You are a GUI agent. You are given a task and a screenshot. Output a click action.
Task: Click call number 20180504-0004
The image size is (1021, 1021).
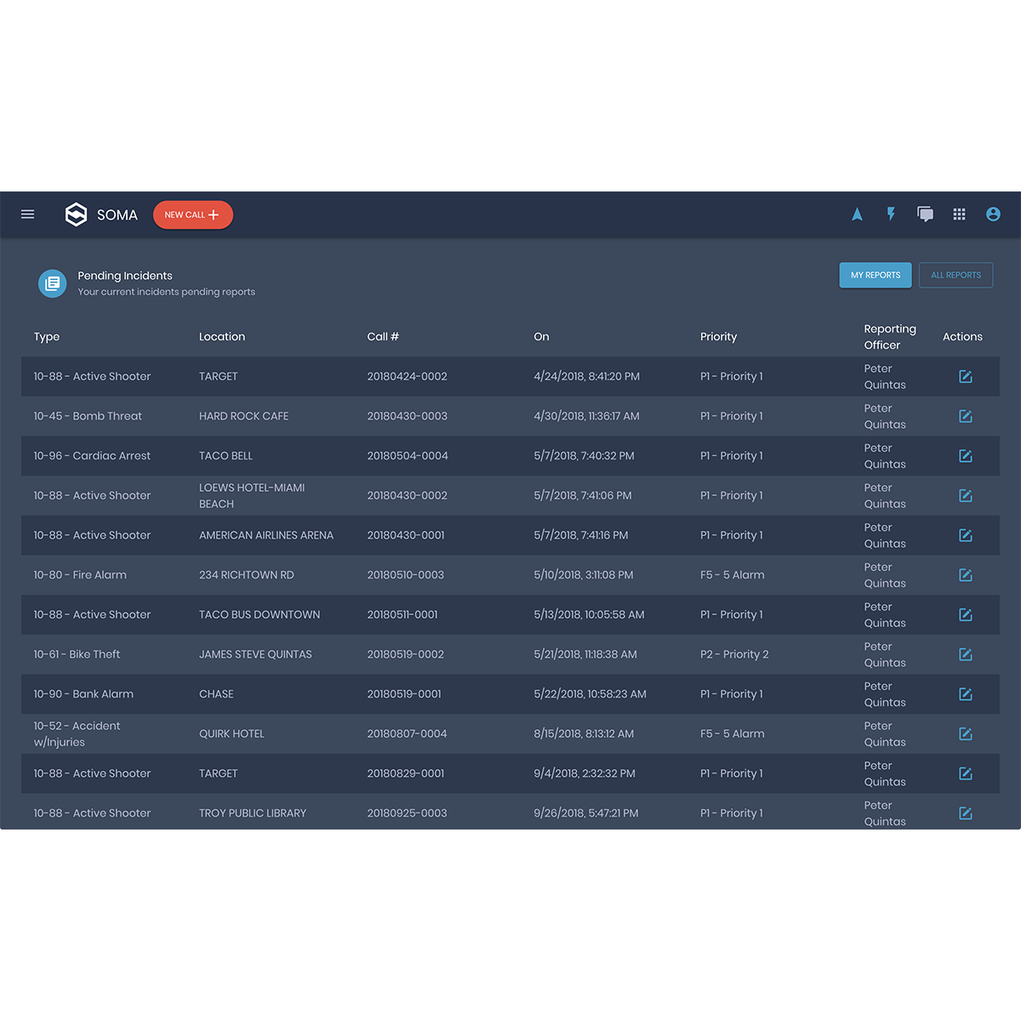[x=408, y=456]
